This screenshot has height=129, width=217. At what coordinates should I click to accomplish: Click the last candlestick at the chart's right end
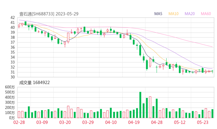212,72
